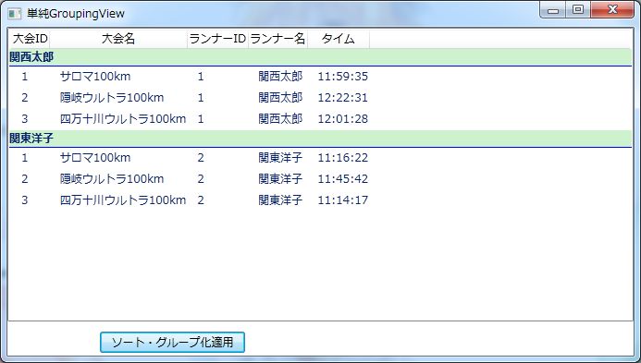Click the 大会ID column header
This screenshot has width=641, height=363.
pyautogui.click(x=30, y=39)
